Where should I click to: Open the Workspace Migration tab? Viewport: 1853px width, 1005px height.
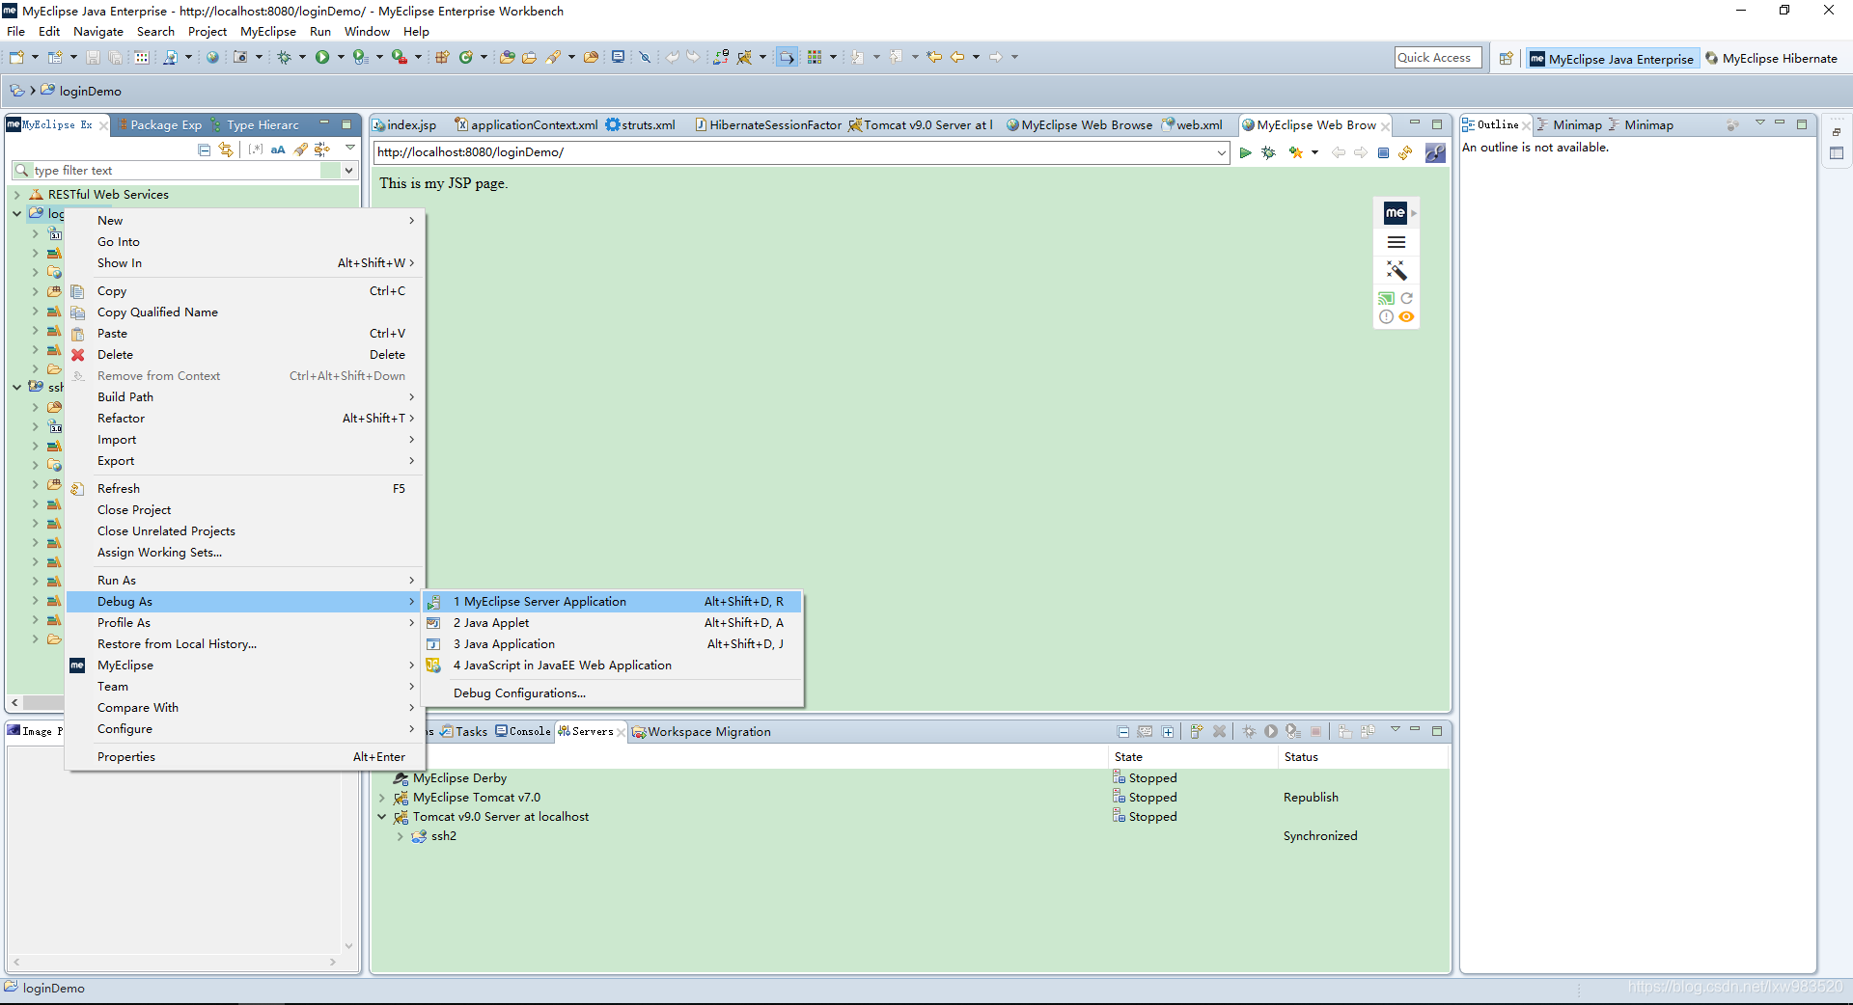click(x=701, y=732)
